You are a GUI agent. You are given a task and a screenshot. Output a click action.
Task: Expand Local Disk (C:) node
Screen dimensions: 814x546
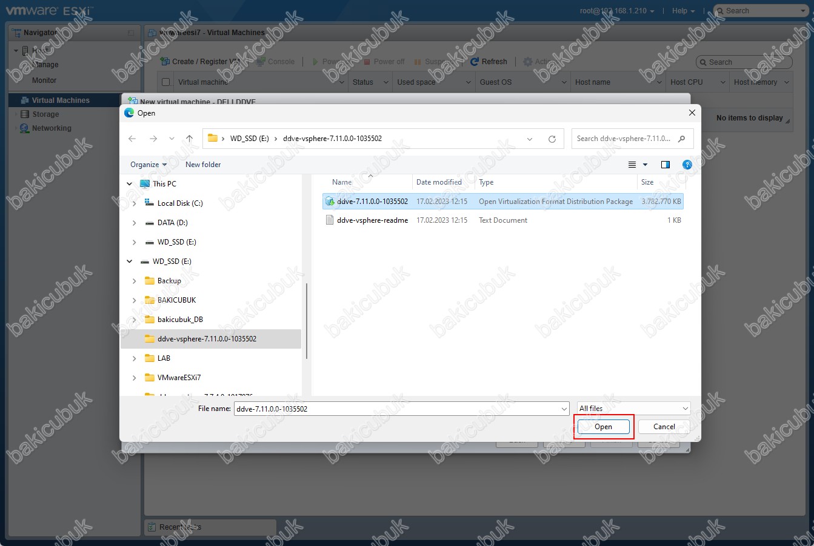134,203
